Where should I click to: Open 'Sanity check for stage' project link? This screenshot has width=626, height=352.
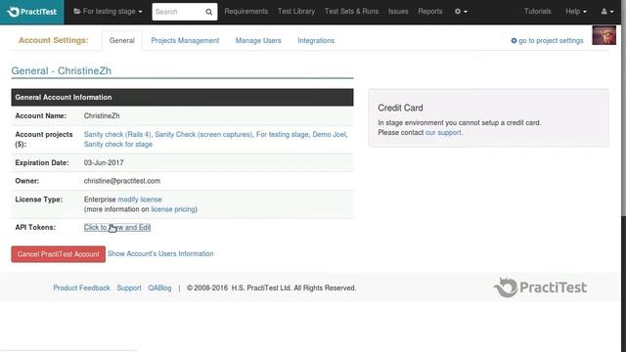[x=118, y=144]
